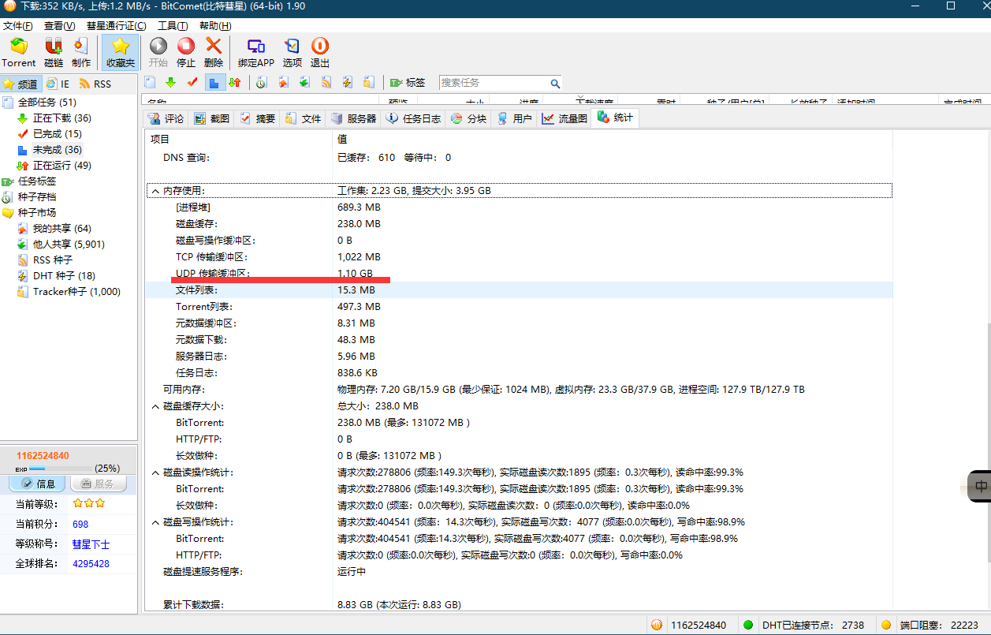Open the 分块 pieces tab
This screenshot has width=991, height=635.
coord(469,118)
